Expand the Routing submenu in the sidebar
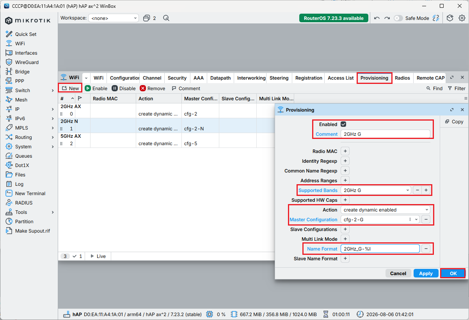This screenshot has width=469, height=320. tap(53, 137)
